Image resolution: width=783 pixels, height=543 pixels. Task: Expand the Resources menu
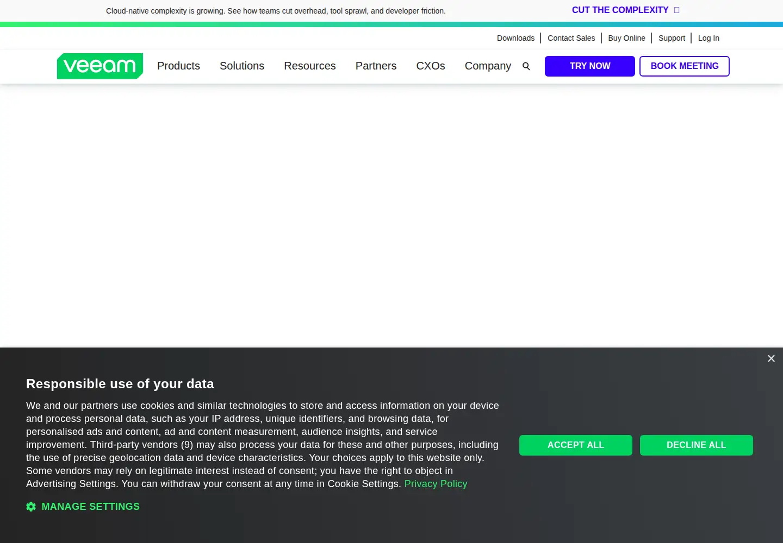(x=310, y=66)
